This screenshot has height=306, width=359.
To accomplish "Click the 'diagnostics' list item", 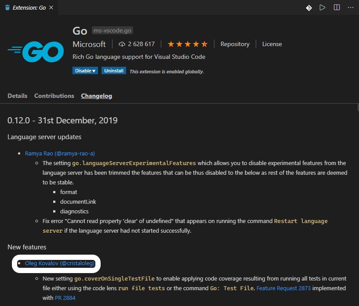I will click(74, 211).
